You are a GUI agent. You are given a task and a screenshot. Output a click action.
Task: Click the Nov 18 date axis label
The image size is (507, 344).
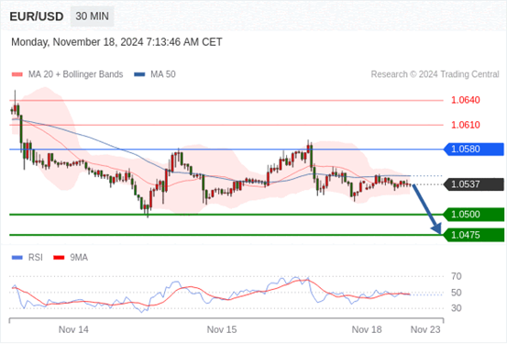click(x=367, y=329)
